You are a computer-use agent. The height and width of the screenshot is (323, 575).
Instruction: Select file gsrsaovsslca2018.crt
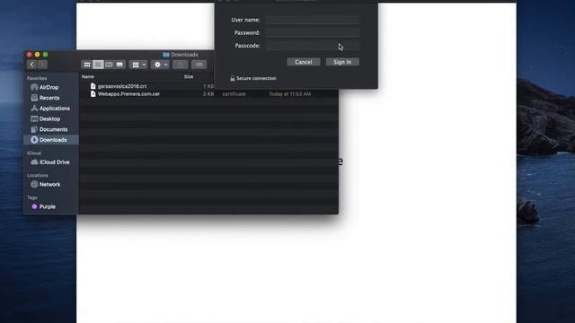point(122,86)
